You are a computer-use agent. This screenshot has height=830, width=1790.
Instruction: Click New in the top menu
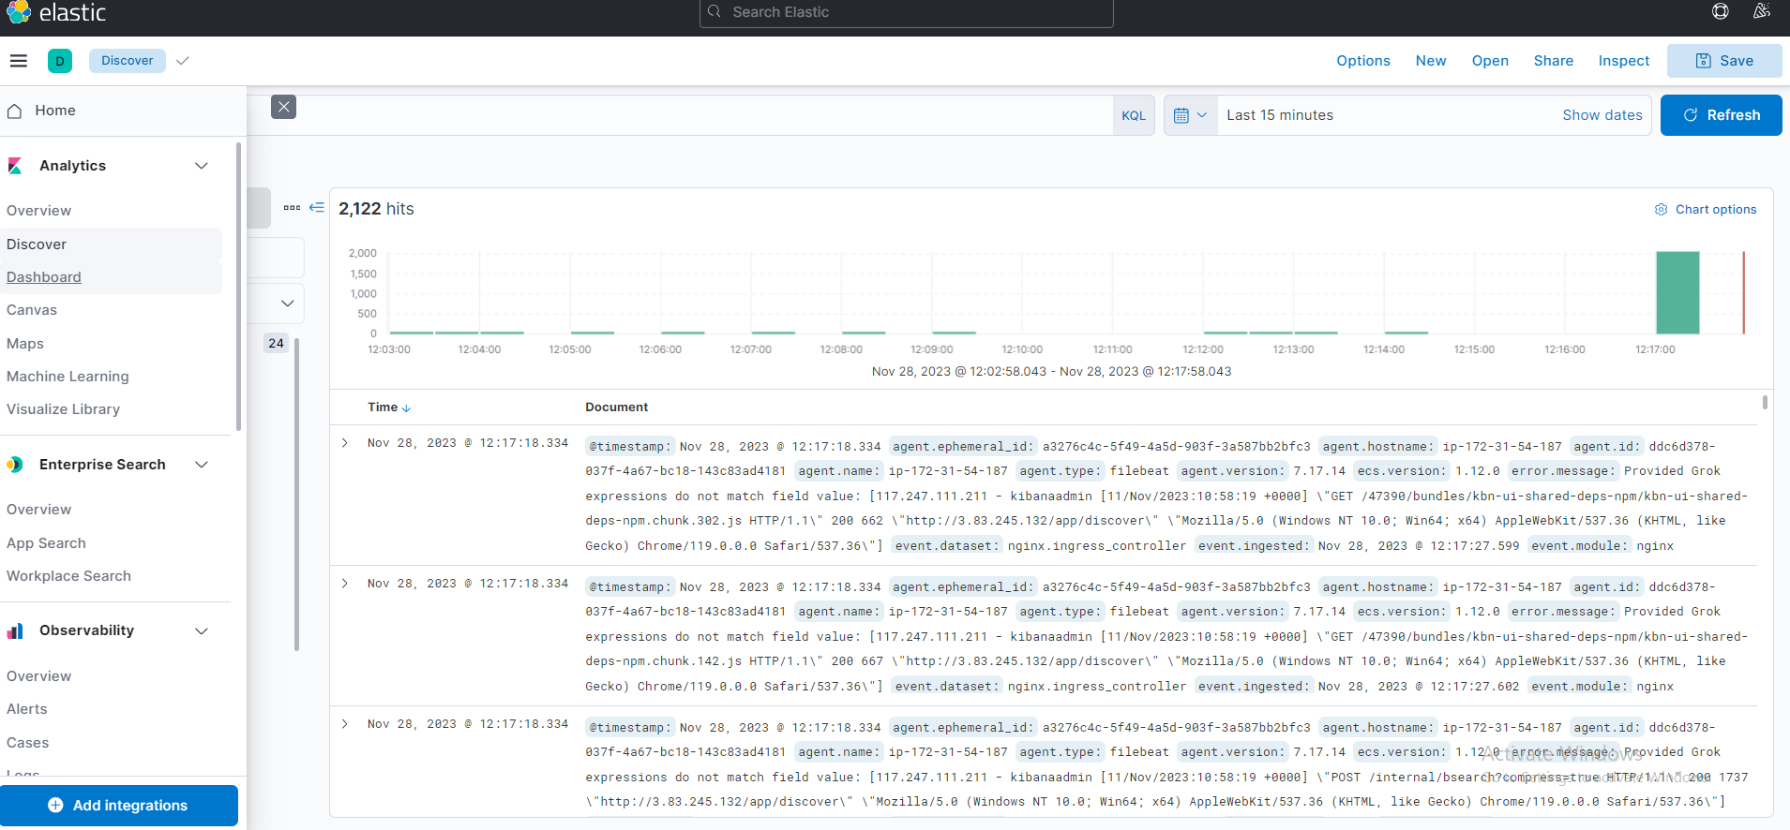(1431, 61)
